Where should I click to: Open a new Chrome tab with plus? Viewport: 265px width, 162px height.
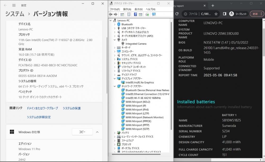(x=213, y=6)
